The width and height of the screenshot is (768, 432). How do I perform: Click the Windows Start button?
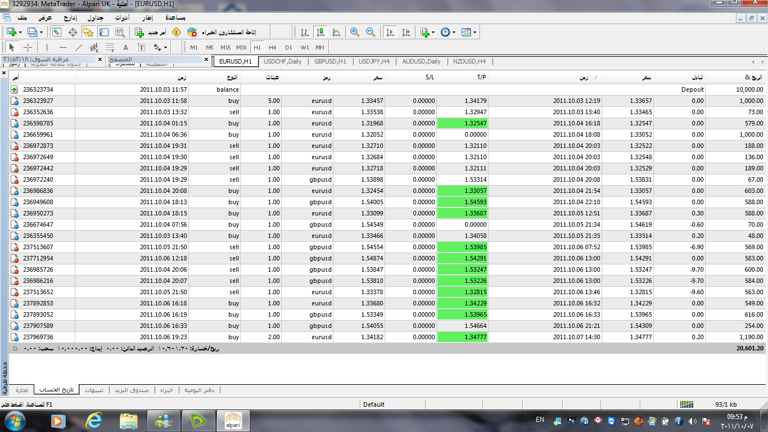(15, 420)
